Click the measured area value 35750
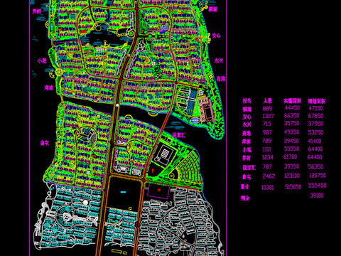 click(291, 124)
